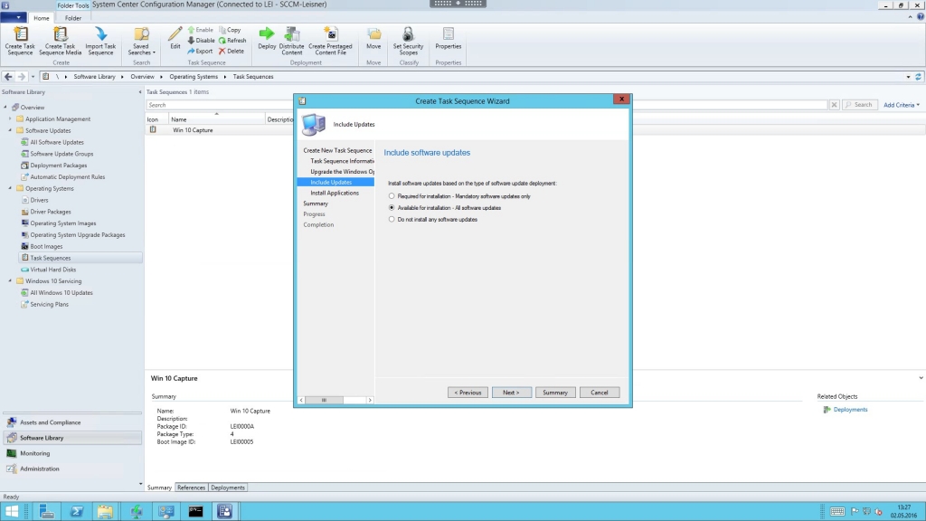
Task: Click Next button in wizard
Action: tap(512, 393)
